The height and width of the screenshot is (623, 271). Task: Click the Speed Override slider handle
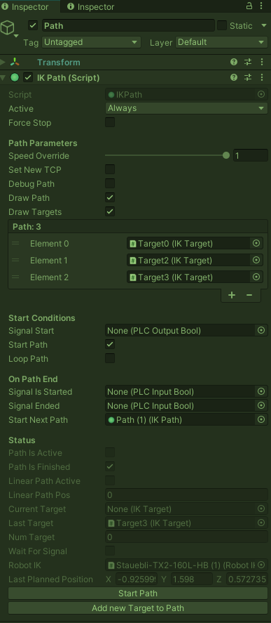coord(226,155)
